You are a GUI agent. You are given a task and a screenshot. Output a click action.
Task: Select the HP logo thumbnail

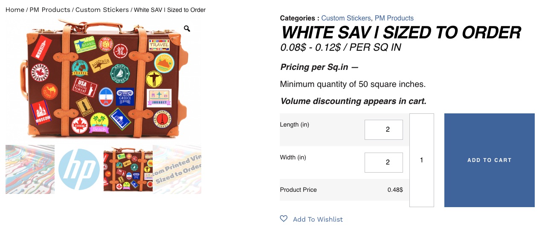pyautogui.click(x=79, y=169)
